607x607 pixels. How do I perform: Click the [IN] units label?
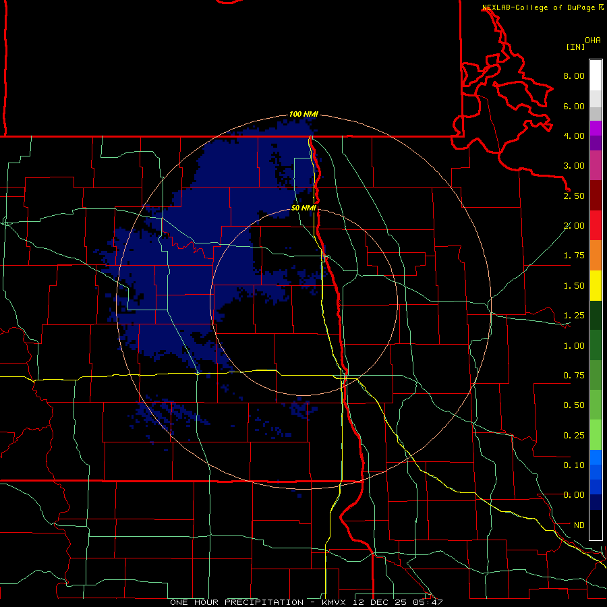pyautogui.click(x=576, y=47)
